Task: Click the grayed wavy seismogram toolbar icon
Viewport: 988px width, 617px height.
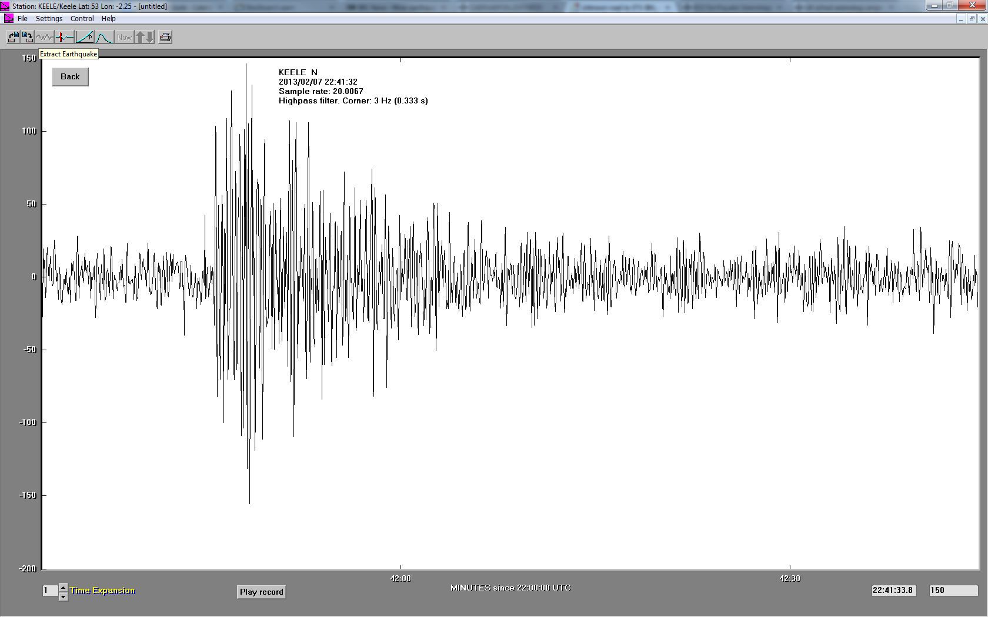Action: pos(45,37)
